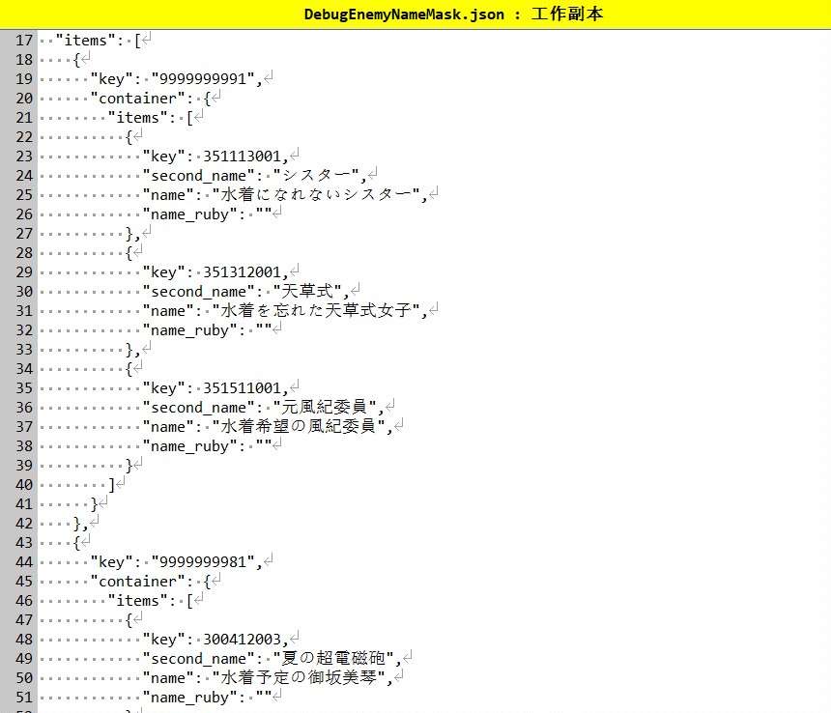The image size is (831, 713).
Task: Click the opening brace on line 34
Action: point(129,369)
